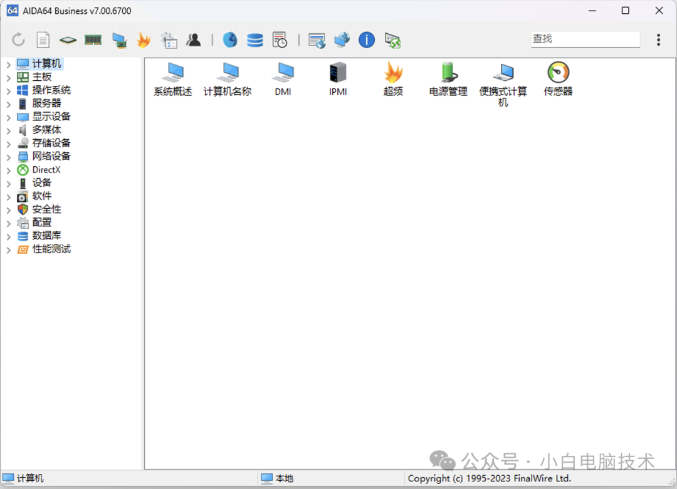Open the preferences checklist gear icon
This screenshot has height=489, width=677.
[x=169, y=39]
